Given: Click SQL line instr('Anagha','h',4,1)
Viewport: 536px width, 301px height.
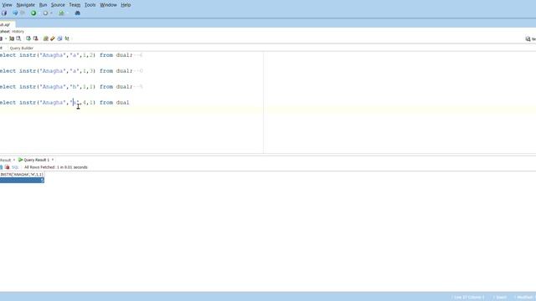Looking at the screenshot, I should point(64,102).
